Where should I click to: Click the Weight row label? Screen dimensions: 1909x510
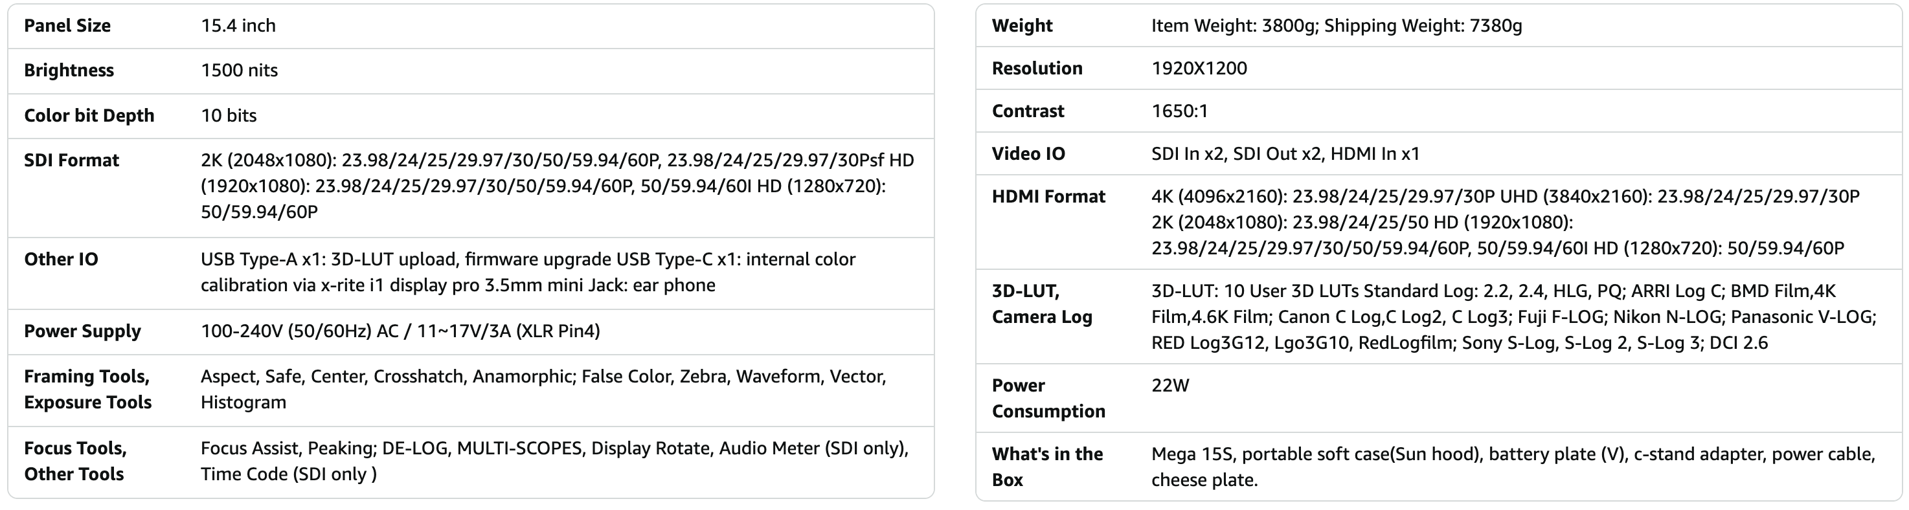click(1022, 26)
